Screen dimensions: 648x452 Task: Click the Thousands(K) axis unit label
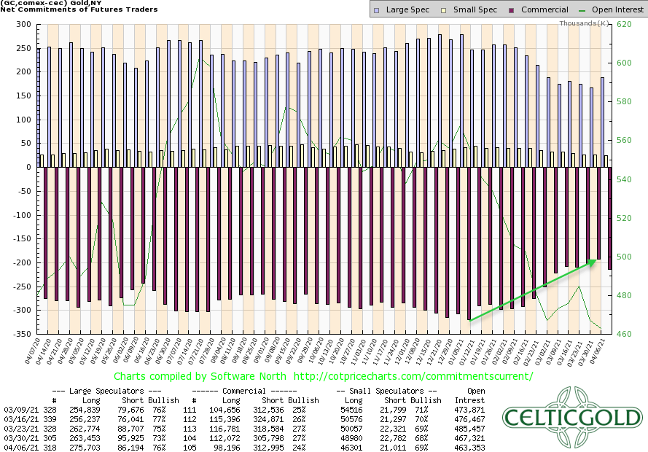point(582,24)
